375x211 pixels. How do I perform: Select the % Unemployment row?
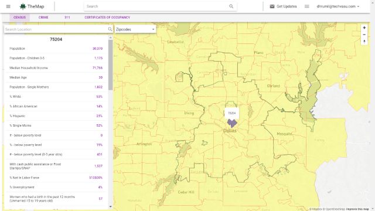tap(56, 187)
